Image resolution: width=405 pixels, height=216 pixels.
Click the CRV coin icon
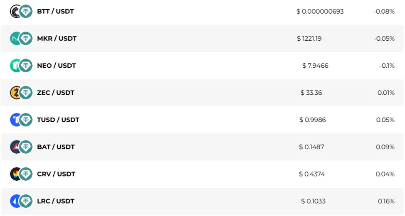(15, 174)
